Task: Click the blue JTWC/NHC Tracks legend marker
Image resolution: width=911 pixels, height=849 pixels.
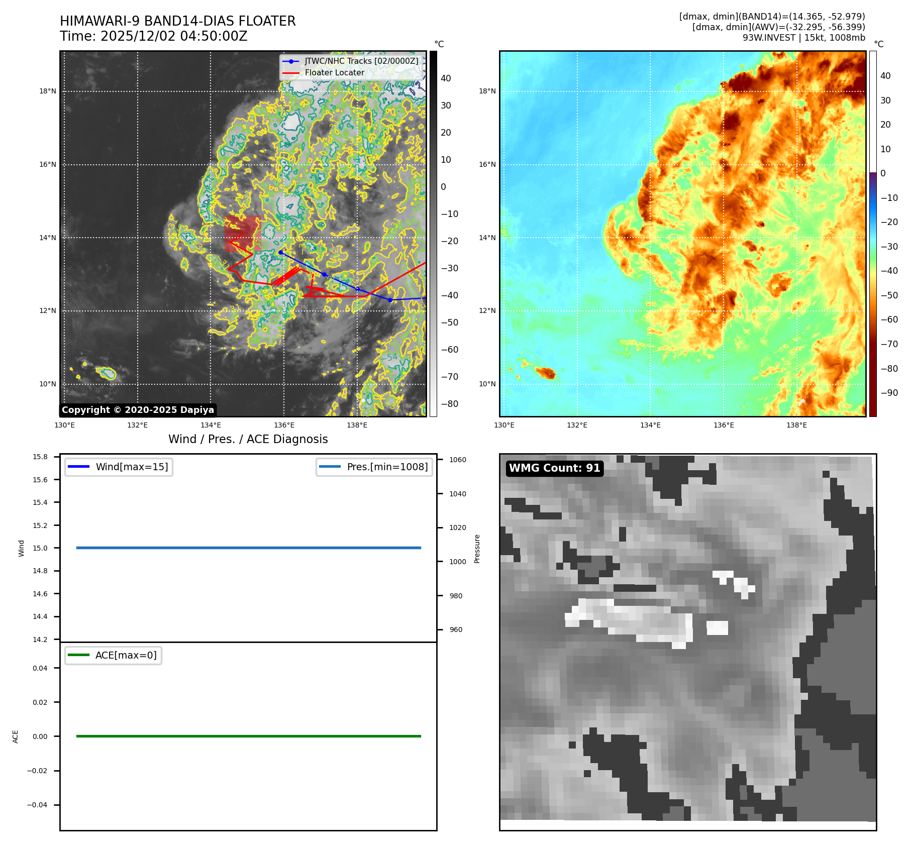Action: click(291, 61)
